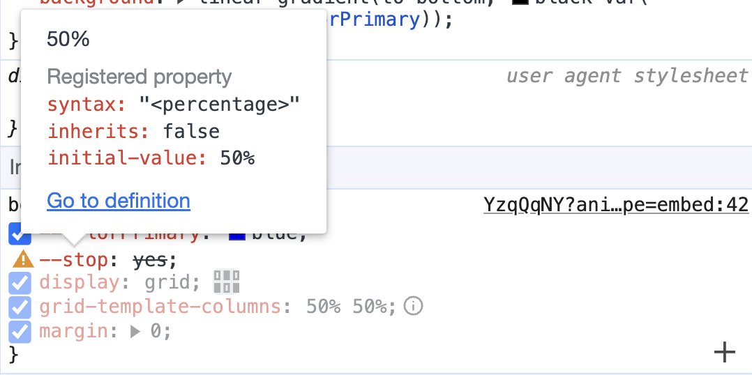Uncheck the grid-template-columns property checkbox

click(x=20, y=307)
